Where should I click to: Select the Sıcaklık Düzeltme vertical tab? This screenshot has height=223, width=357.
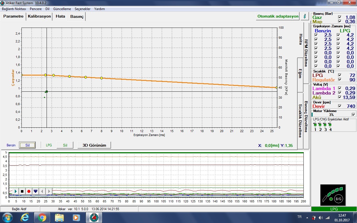pos(300,121)
